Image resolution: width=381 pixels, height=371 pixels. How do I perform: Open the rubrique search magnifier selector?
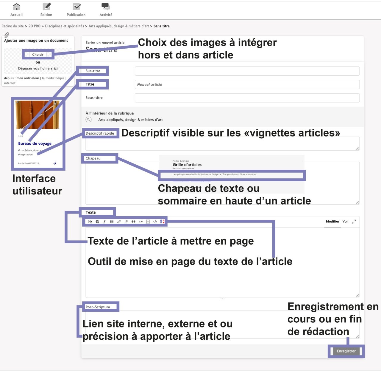point(88,120)
